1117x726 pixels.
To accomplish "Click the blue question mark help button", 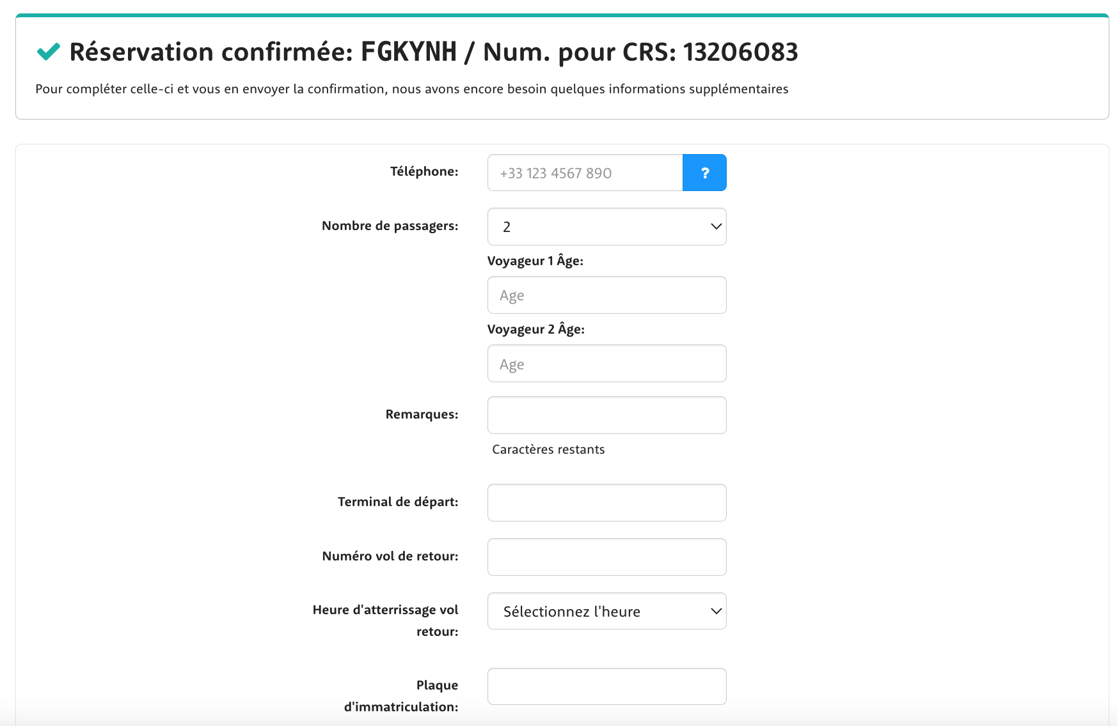I will (x=704, y=173).
